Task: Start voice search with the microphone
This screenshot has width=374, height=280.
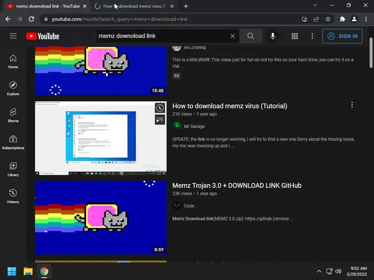Action: 272,36
